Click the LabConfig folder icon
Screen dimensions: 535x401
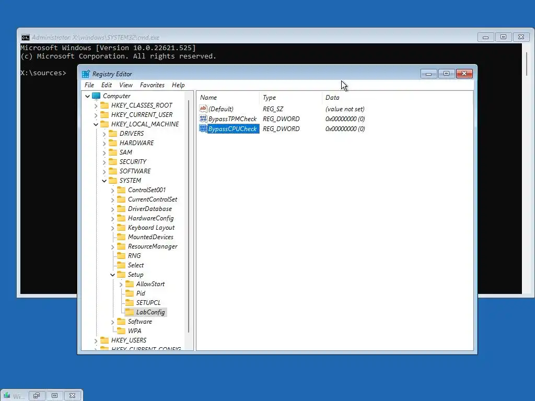130,312
